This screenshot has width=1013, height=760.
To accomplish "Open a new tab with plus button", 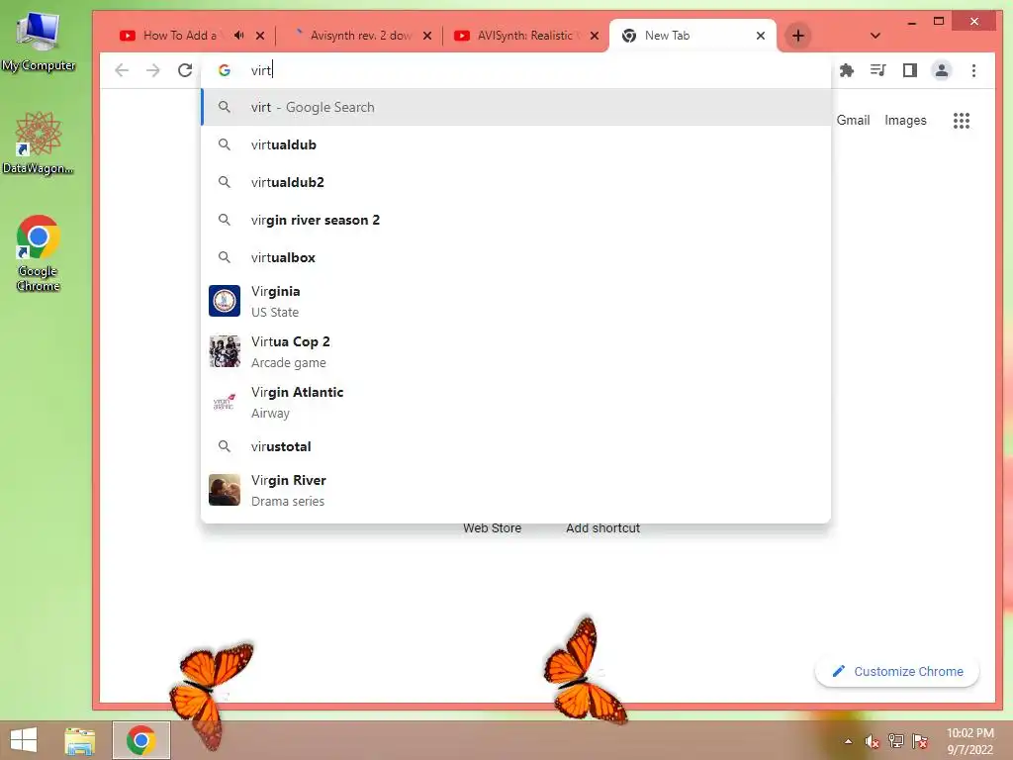I will pyautogui.click(x=798, y=36).
